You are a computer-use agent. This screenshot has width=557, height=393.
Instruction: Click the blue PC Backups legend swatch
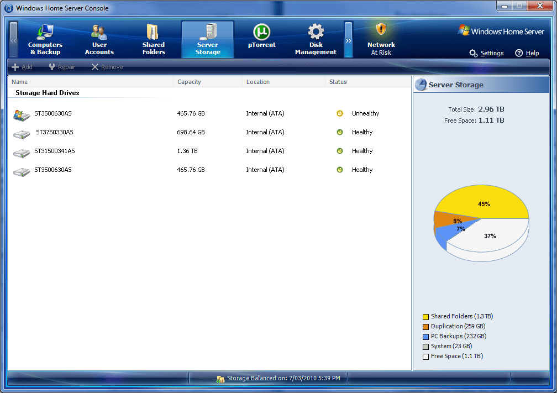click(x=425, y=337)
